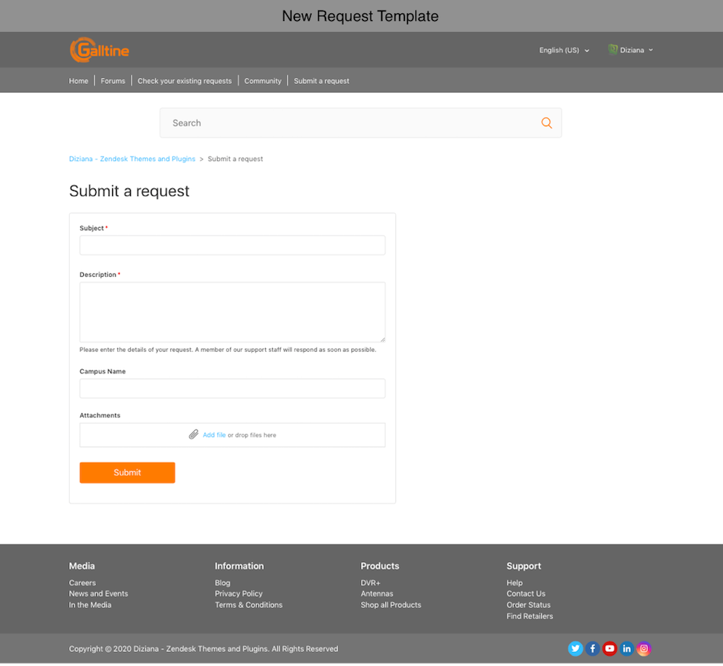
Task: Open the Twitter social icon
Action: (x=575, y=648)
